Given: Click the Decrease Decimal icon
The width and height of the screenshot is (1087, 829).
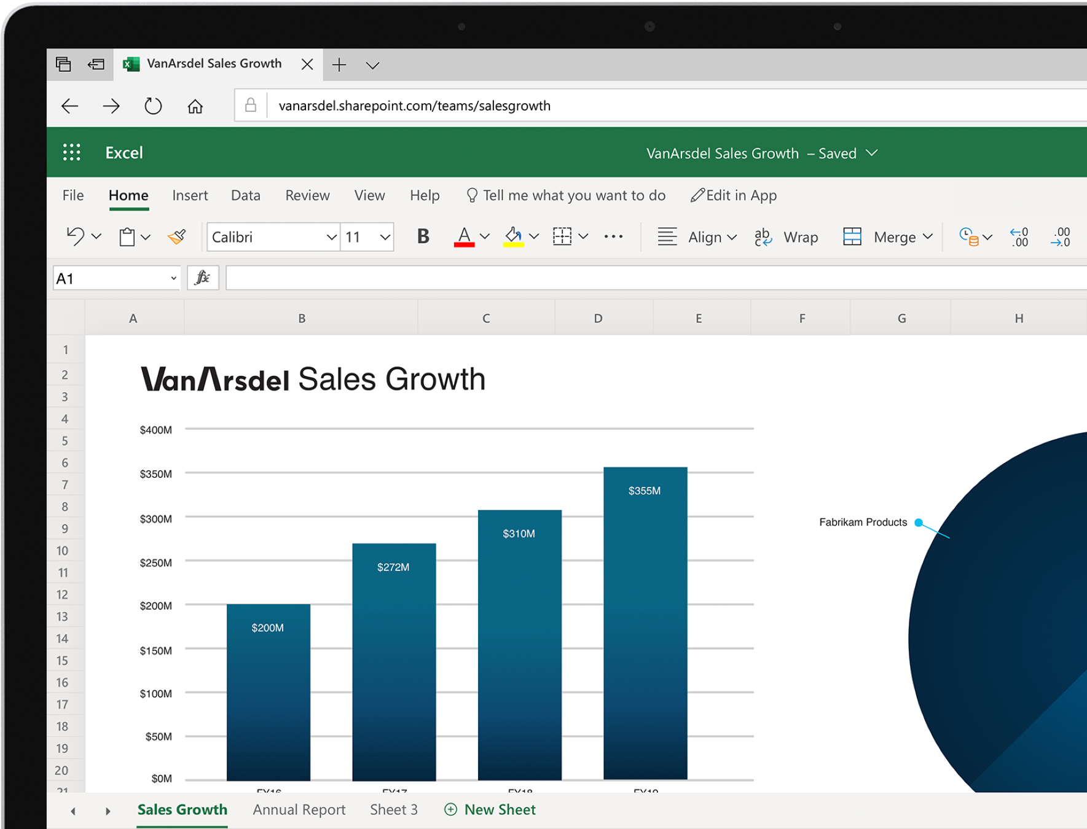Looking at the screenshot, I should coord(1018,237).
